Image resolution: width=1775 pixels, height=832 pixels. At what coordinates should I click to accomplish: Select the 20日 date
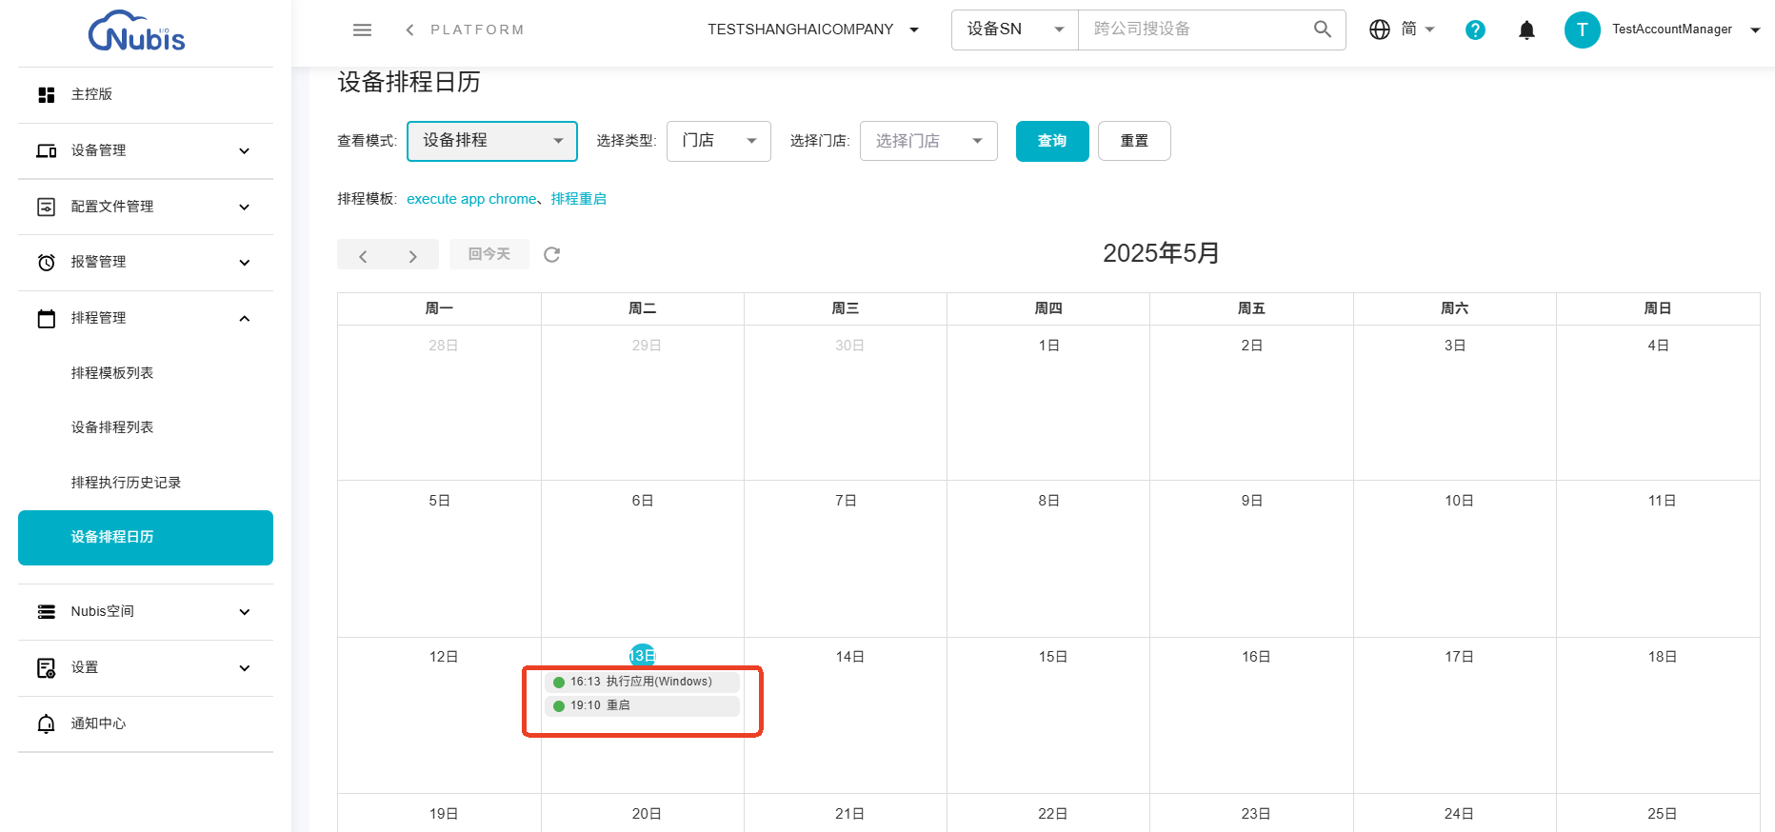tap(647, 814)
